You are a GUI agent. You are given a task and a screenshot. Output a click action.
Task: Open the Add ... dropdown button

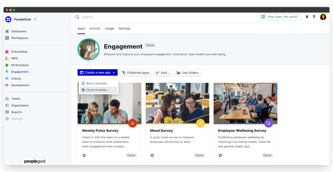point(163,73)
